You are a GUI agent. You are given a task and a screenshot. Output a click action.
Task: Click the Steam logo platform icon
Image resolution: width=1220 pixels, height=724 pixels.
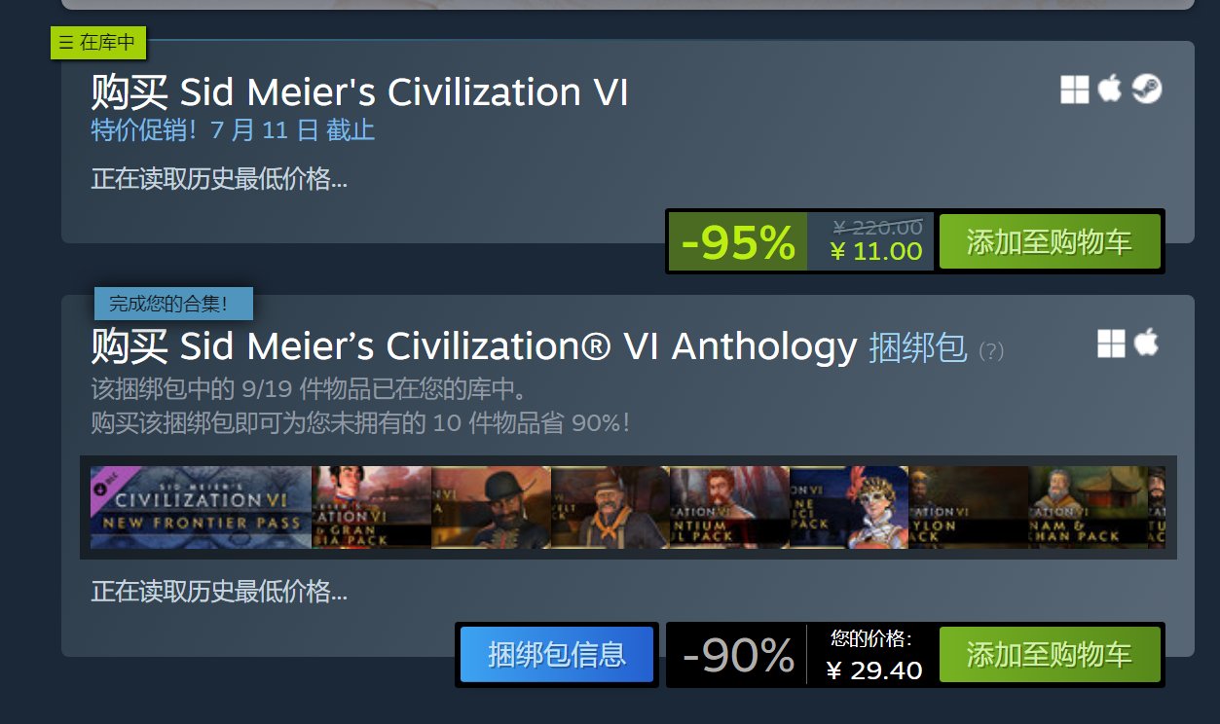(1147, 90)
